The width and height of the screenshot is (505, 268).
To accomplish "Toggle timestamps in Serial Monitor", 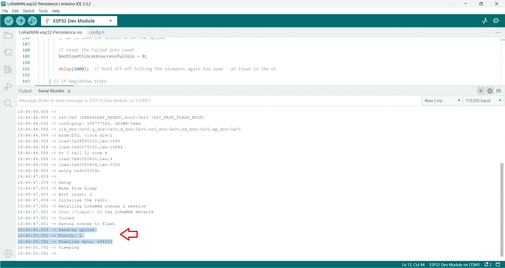I will [x=490, y=91].
